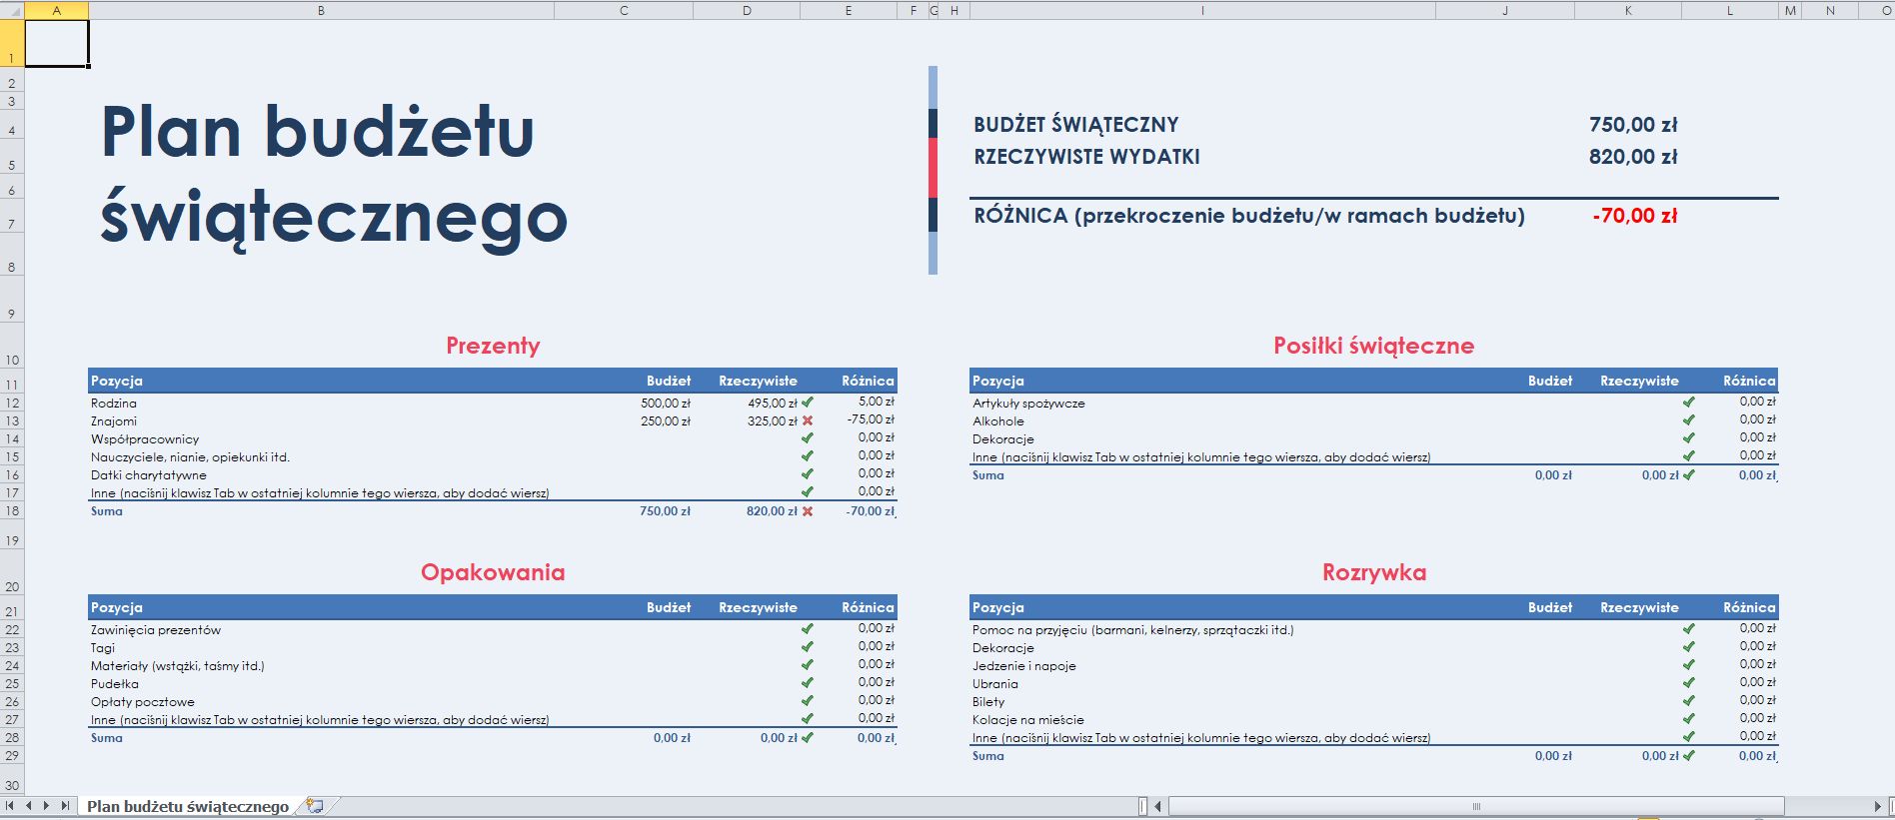This screenshot has width=1895, height=820.
Task: Select row 18 via its row header
Action: 12,510
